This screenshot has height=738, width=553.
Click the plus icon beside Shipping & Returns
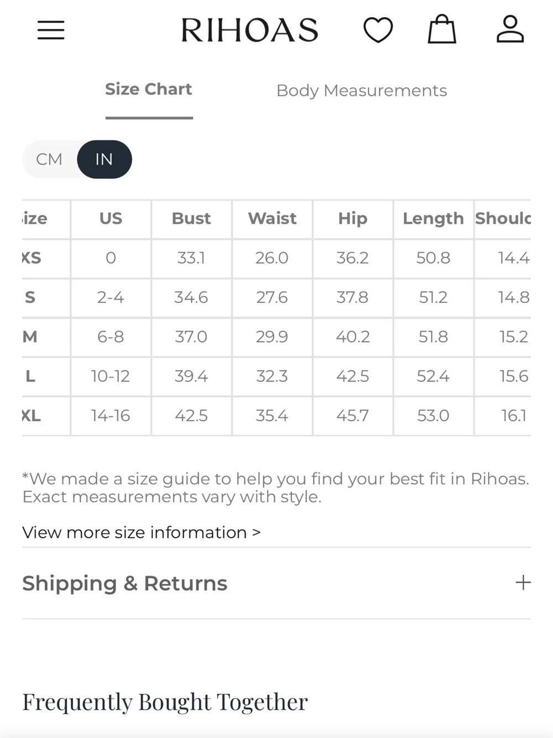[523, 582]
